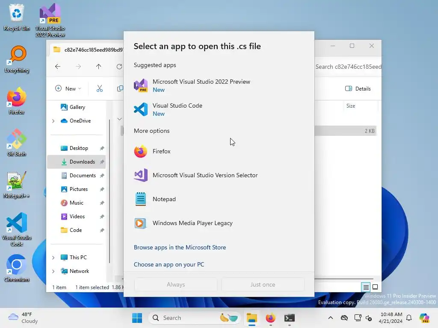Open Recycle Bin on desktop

[17, 17]
